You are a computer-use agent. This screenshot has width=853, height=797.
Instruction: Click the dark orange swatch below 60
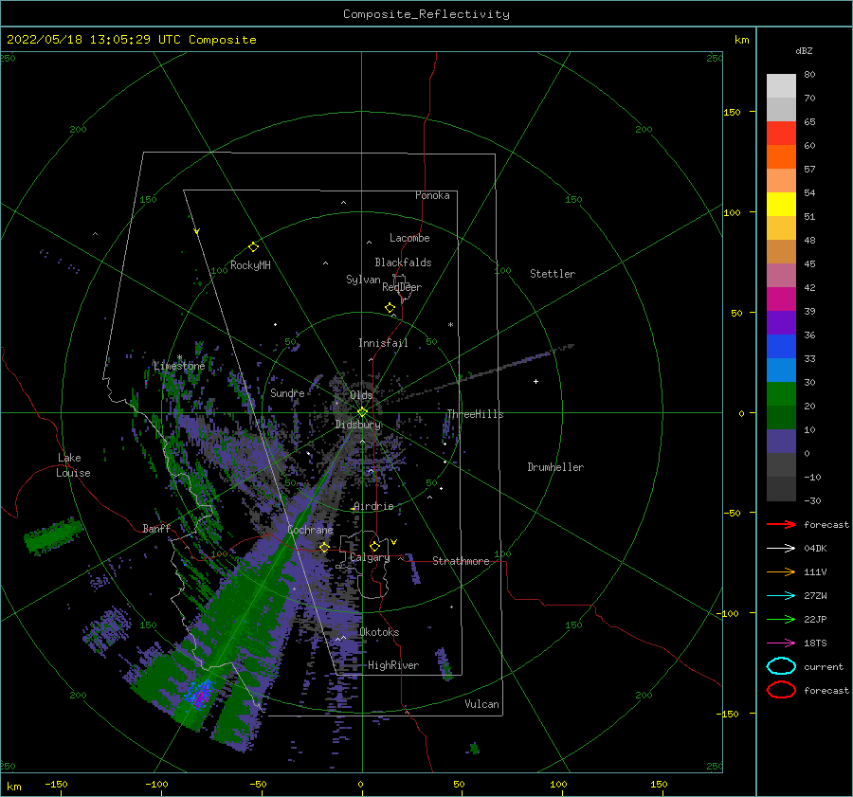(x=781, y=156)
